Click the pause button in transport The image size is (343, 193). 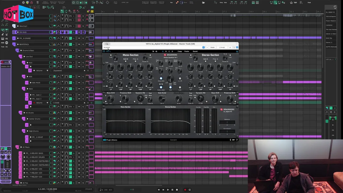click(172, 190)
